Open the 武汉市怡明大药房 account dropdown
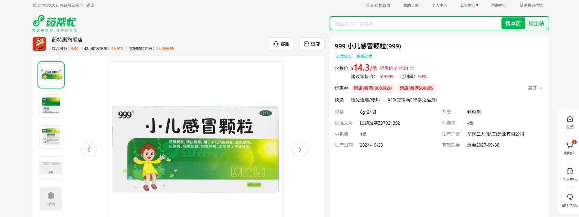 click(58, 5)
